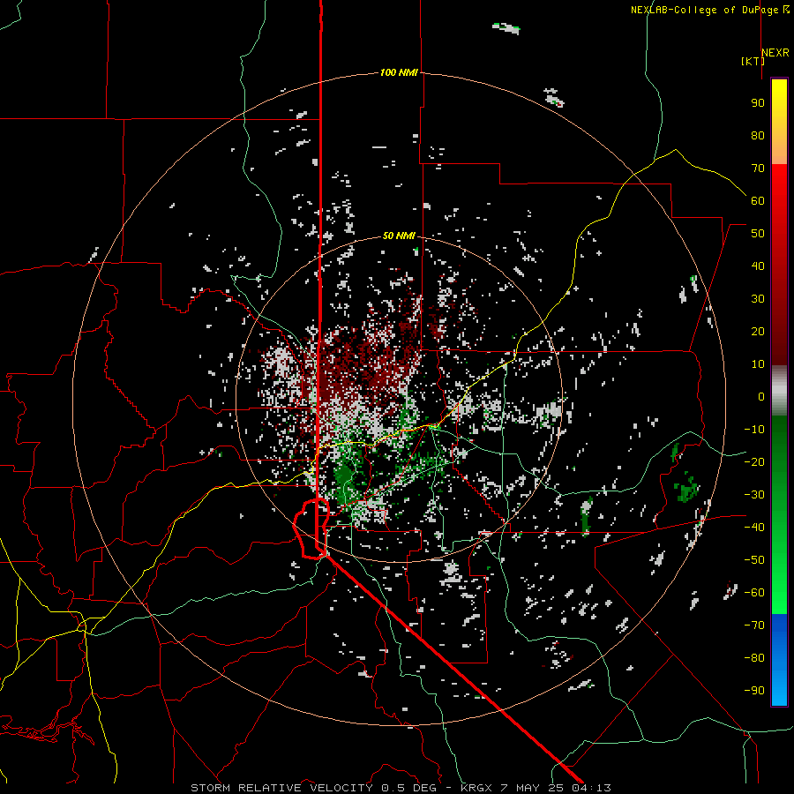Click the 7 MAY 25 date text

click(532, 788)
